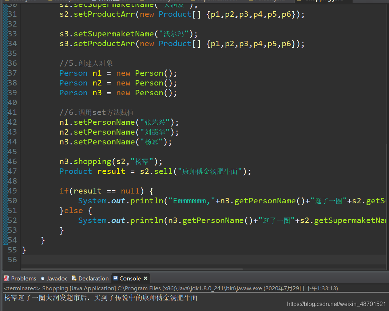Image resolution: width=389 pixels, height=311 pixels.
Task: Click line number 37 in the gutter
Action: 12,73
